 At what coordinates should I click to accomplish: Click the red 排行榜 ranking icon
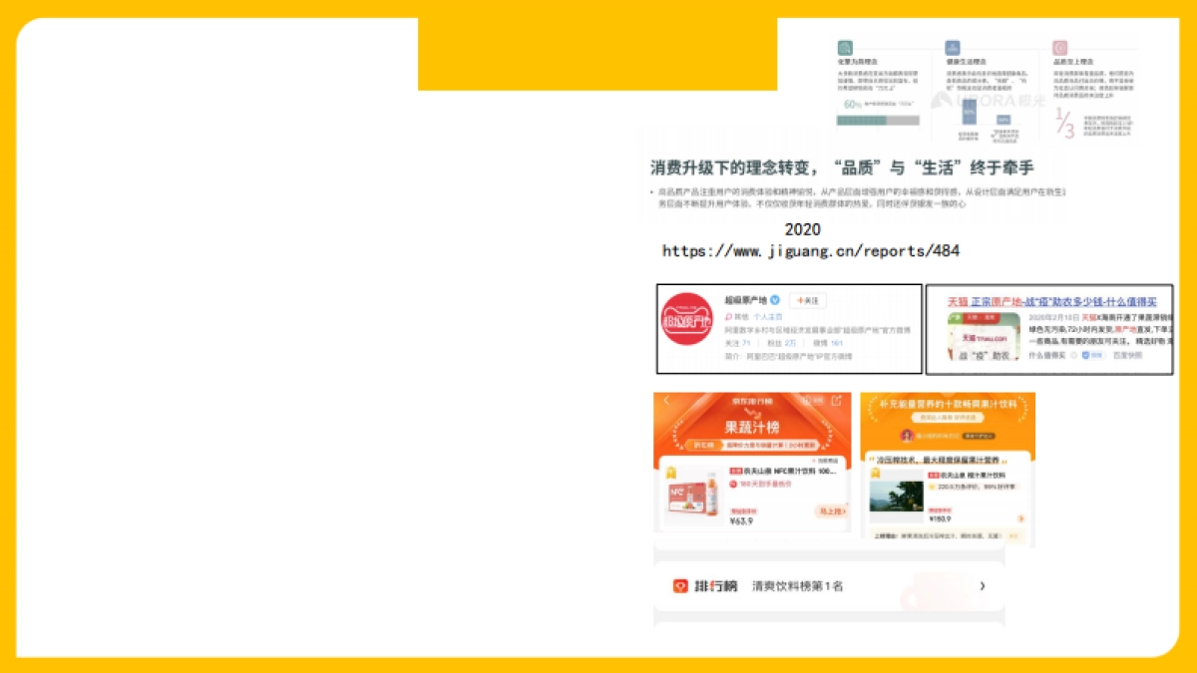click(x=680, y=586)
